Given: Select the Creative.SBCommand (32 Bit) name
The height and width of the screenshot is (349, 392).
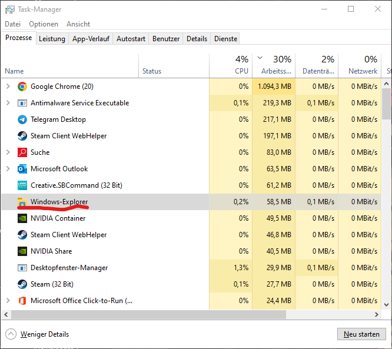Looking at the screenshot, I should (77, 185).
